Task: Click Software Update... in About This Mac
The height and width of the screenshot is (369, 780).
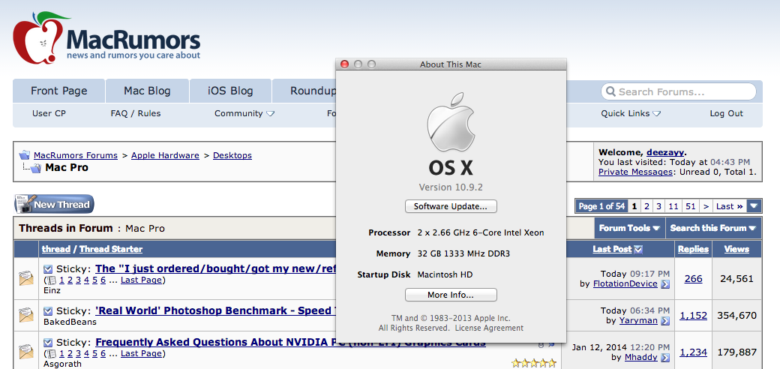Action: point(451,206)
